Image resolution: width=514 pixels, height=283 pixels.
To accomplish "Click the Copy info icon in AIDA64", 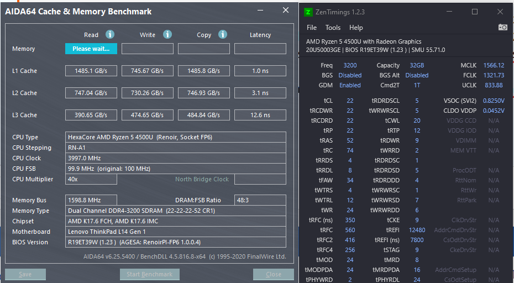I will click(x=223, y=34).
